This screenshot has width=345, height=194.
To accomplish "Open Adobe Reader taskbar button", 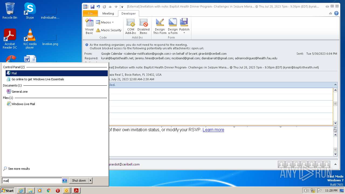I will pyautogui.click(x=76, y=190).
